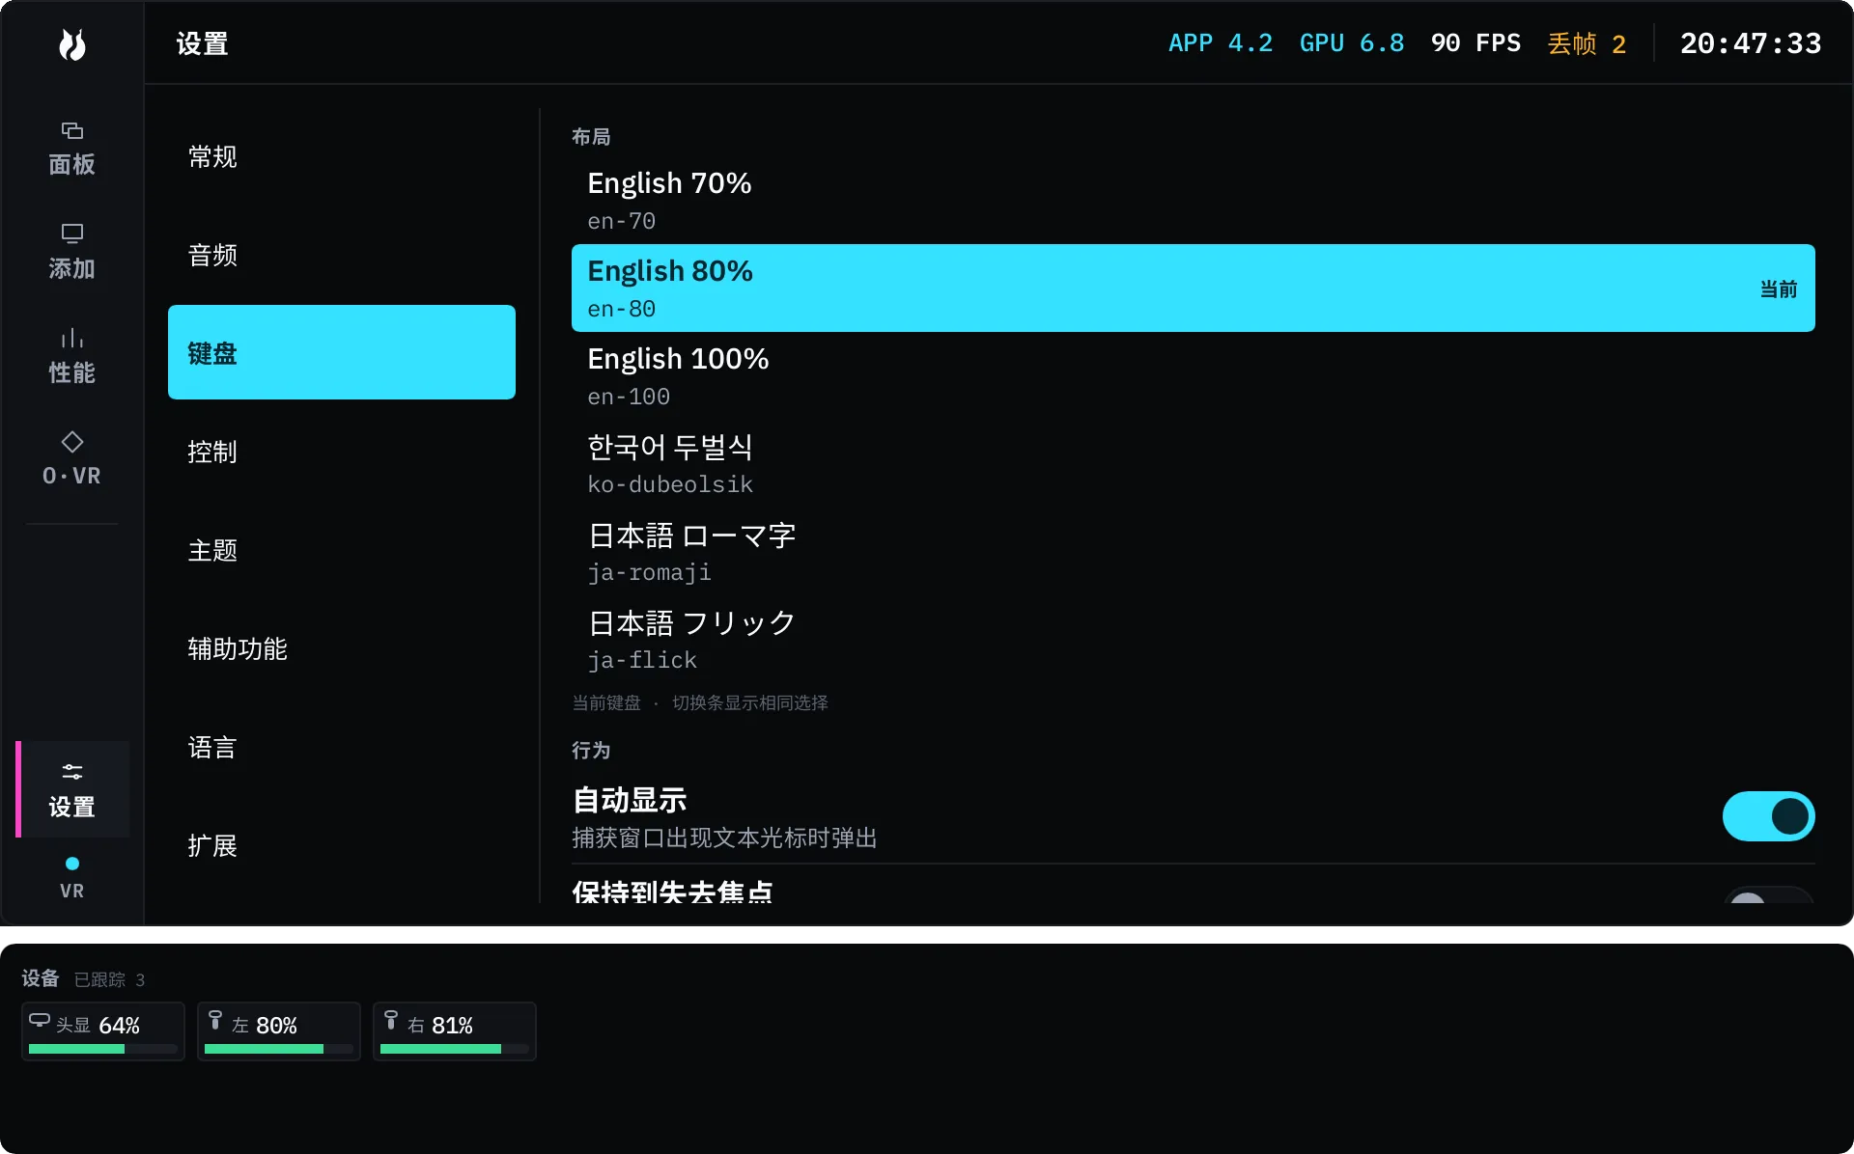Click the 左 controller device icon

(x=215, y=1020)
